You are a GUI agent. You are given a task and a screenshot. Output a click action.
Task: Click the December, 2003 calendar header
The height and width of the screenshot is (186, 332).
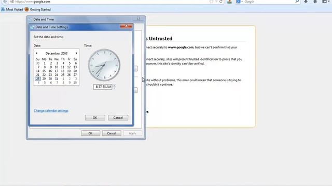(57, 53)
